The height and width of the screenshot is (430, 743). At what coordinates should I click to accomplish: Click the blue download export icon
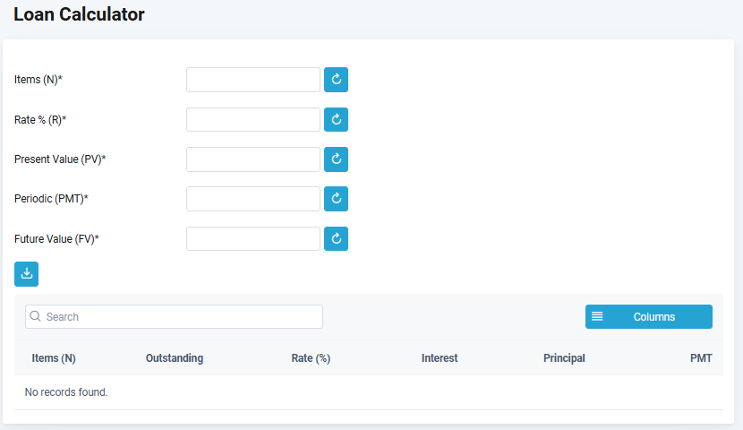(x=27, y=274)
